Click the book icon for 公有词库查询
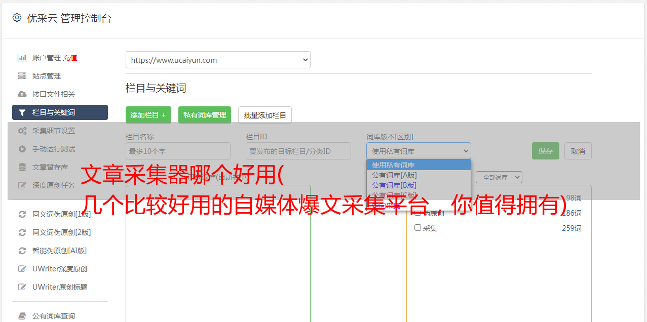The image size is (647, 322). [22, 316]
